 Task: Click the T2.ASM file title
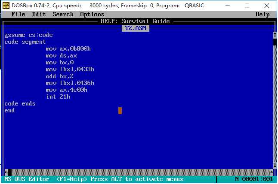pos(136,28)
